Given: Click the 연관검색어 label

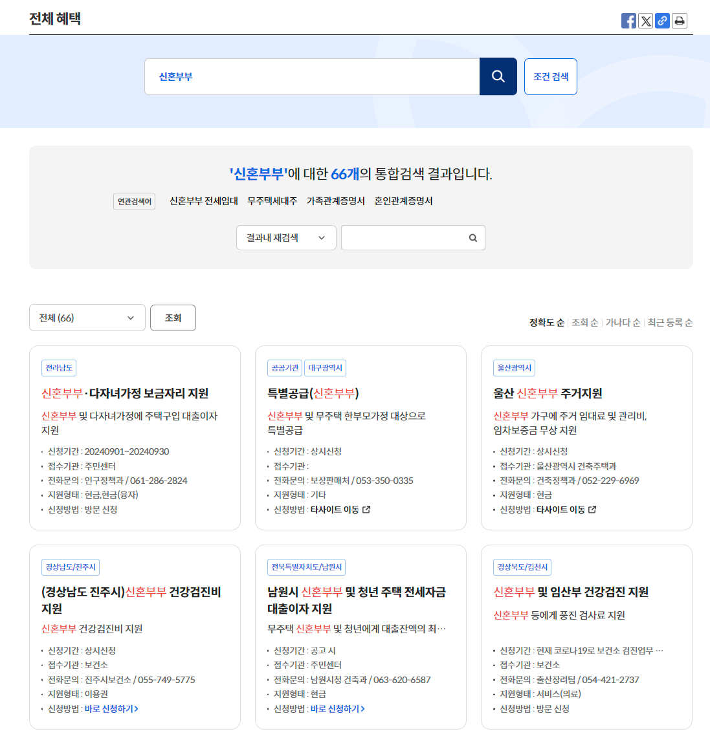Looking at the screenshot, I should click(x=134, y=201).
